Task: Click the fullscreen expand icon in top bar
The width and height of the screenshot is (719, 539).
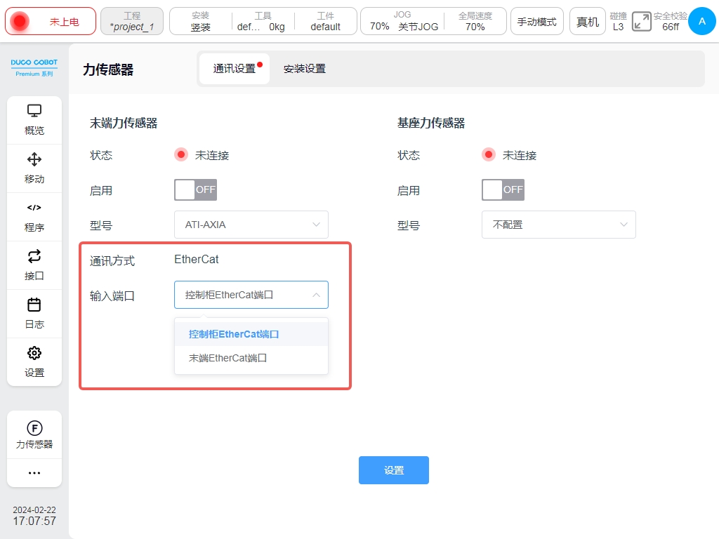Action: pyautogui.click(x=641, y=22)
